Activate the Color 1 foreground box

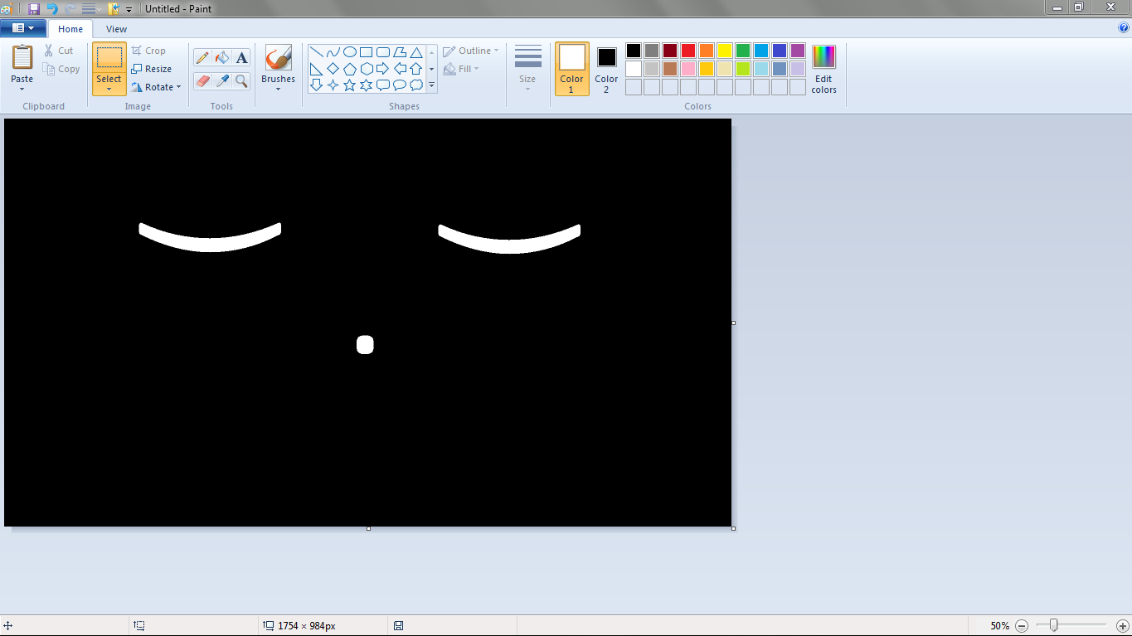tap(571, 68)
